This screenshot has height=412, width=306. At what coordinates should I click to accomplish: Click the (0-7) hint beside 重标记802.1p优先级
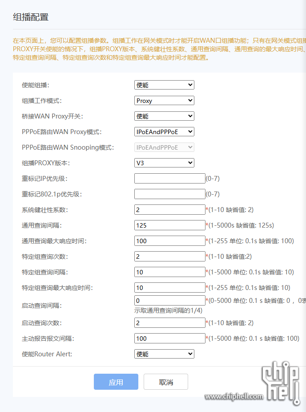(213, 194)
